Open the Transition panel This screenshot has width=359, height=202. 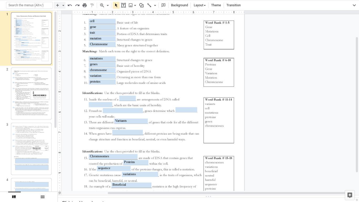point(233,5)
